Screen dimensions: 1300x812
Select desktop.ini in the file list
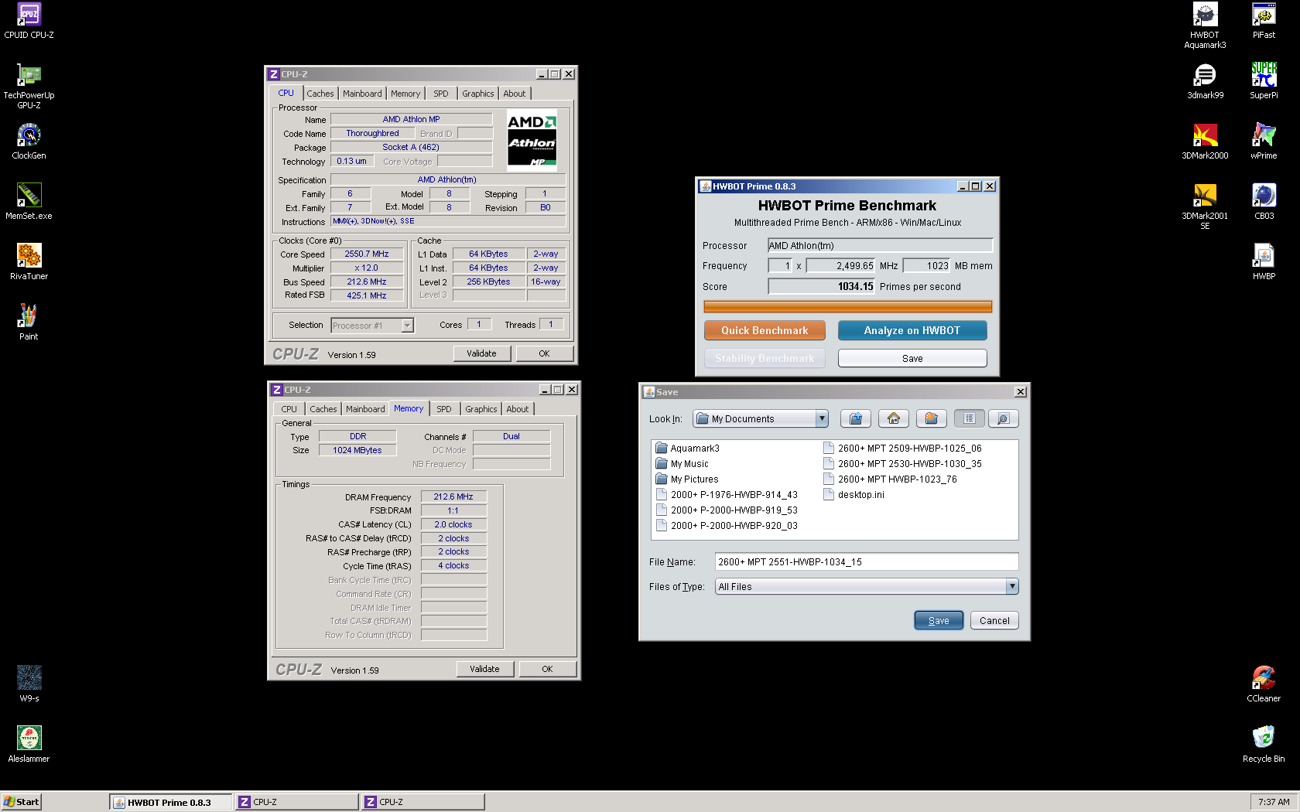pyautogui.click(x=854, y=494)
